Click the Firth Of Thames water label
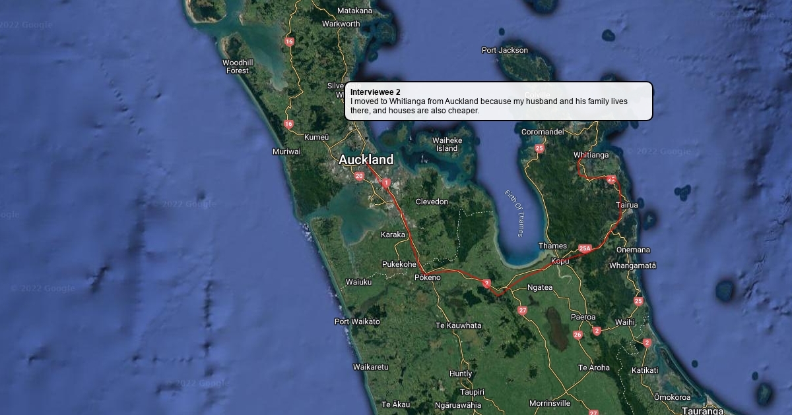The height and width of the screenshot is (415, 792). click(x=514, y=213)
